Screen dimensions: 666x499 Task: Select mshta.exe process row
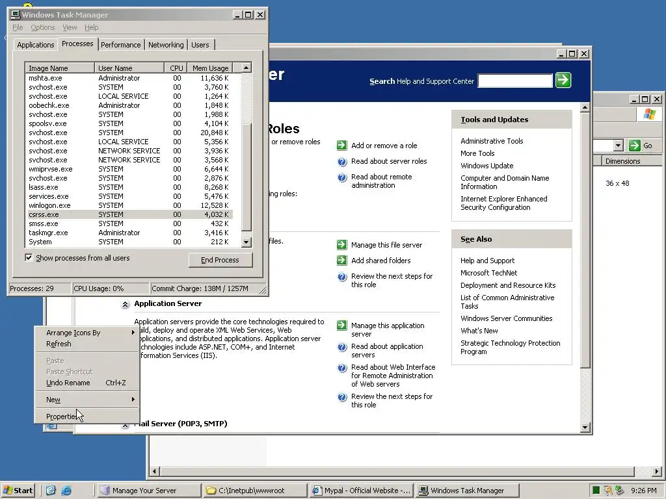pyautogui.click(x=130, y=78)
